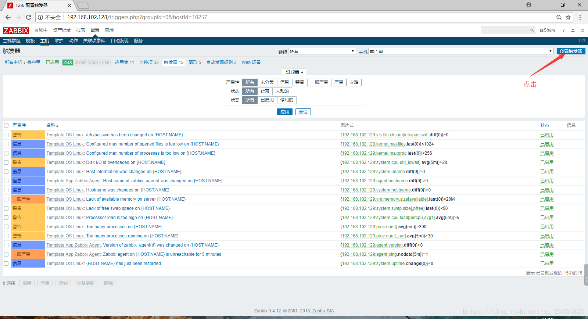Open the help question mark icon

point(563,31)
